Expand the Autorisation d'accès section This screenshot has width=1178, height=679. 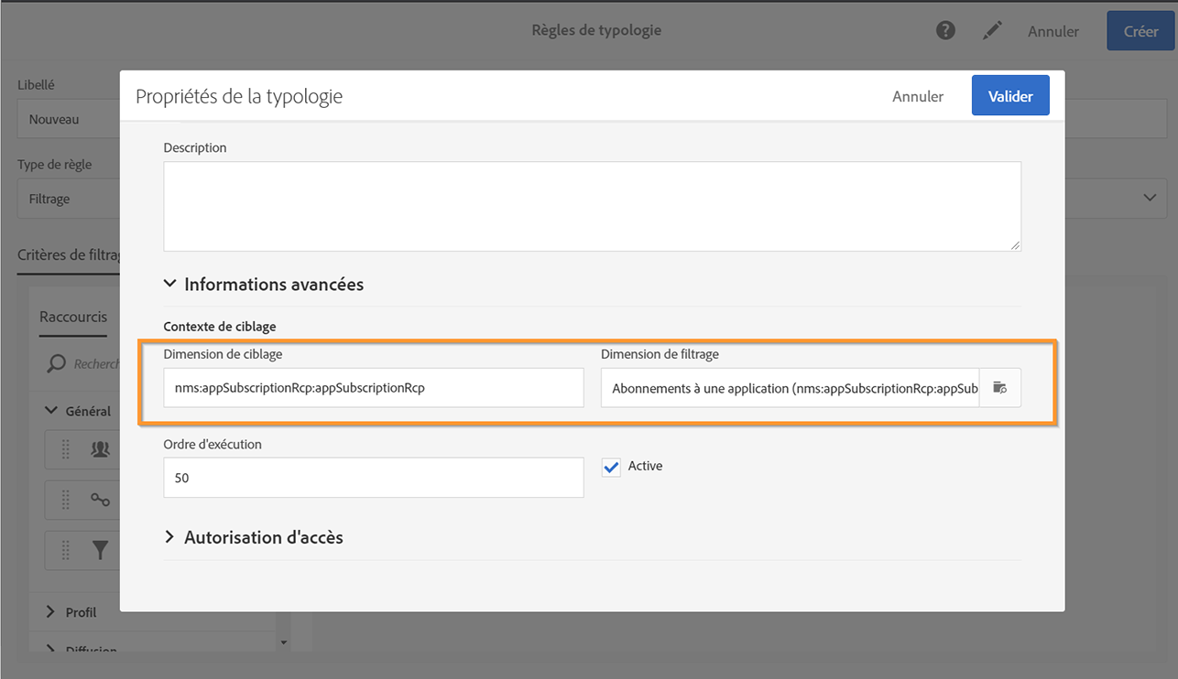click(169, 537)
